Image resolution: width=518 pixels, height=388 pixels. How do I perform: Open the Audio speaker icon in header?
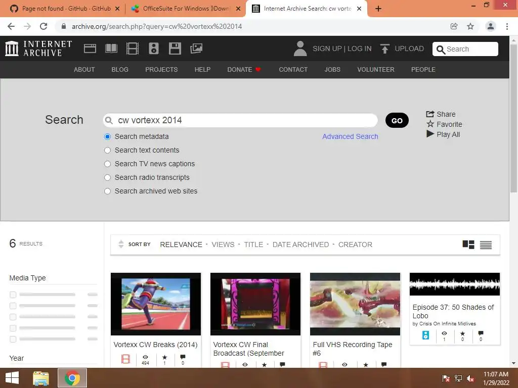[x=154, y=48]
